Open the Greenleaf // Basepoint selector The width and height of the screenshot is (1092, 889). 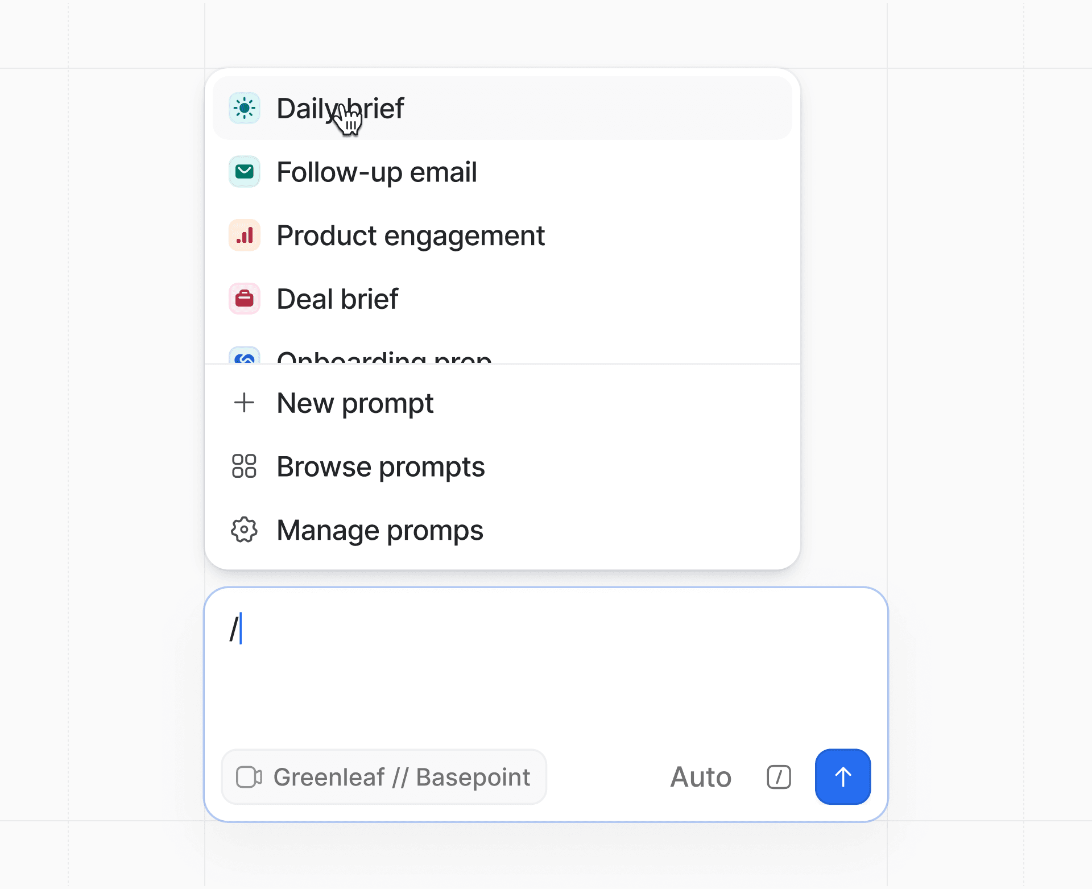(x=383, y=776)
